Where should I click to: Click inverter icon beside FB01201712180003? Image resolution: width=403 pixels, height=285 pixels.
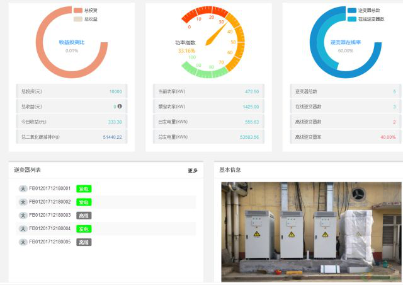23,216
